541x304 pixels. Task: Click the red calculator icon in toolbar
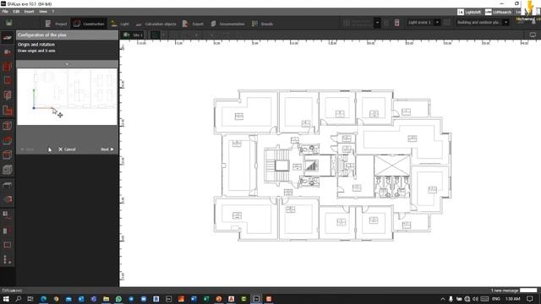[x=396, y=23]
